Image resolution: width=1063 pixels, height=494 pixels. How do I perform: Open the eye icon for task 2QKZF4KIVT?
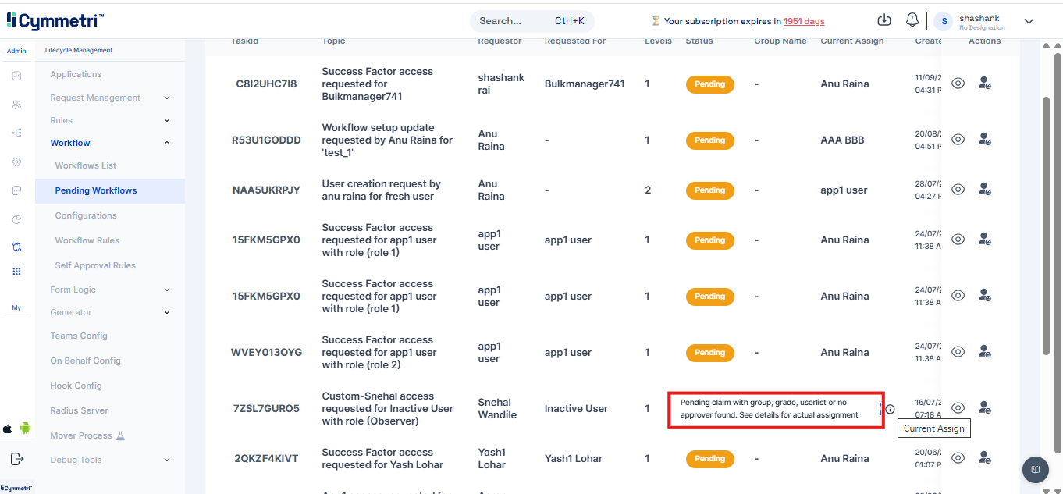pos(958,457)
